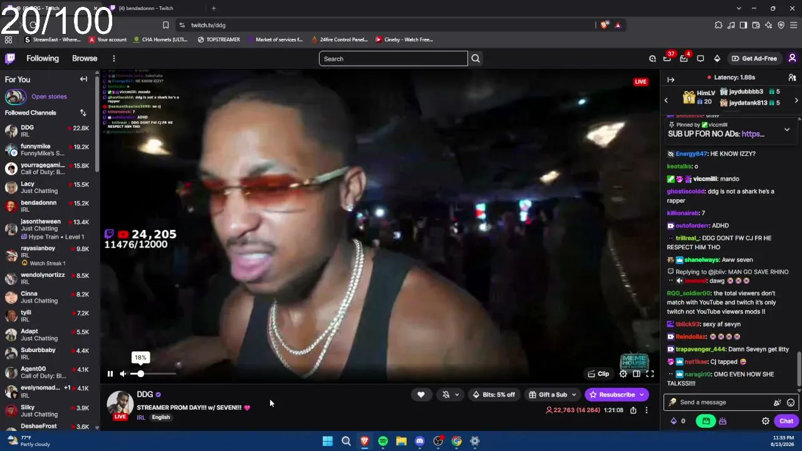Collapse the For You sidebar
Viewport: 802px width, 451px height.
tap(83, 80)
